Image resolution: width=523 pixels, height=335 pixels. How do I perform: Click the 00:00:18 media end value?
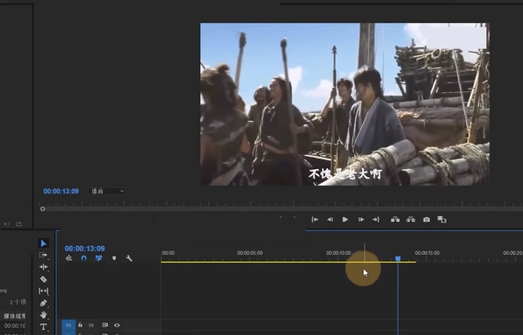click(15, 326)
